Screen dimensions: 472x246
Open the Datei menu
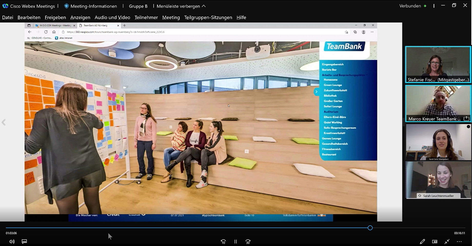[x=8, y=17]
